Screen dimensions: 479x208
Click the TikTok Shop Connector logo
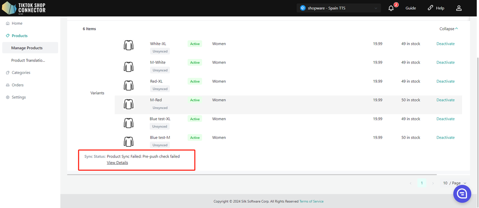(x=24, y=8)
